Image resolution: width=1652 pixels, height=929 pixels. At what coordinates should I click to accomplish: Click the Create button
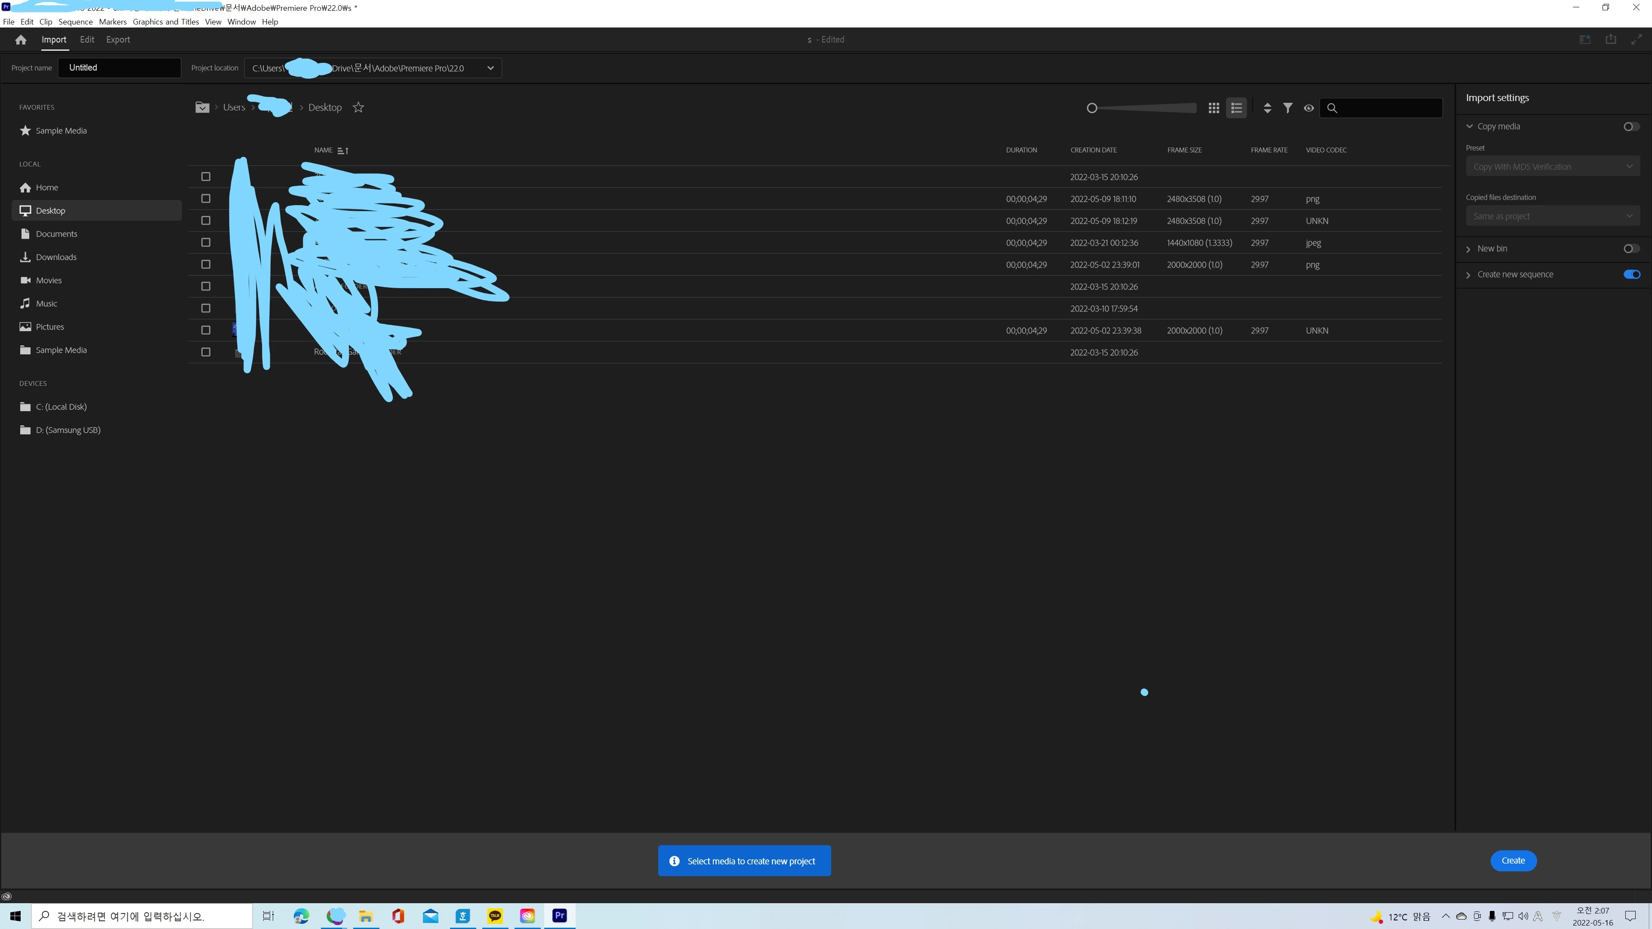(x=1513, y=860)
